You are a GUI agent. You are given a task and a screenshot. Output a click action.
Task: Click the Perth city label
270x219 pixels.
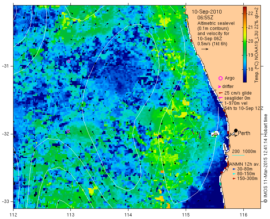[x=244, y=133]
